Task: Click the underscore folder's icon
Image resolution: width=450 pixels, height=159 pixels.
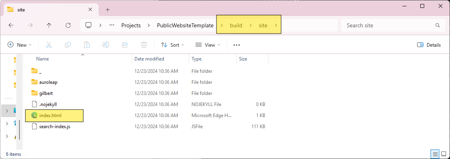Action: [34, 71]
